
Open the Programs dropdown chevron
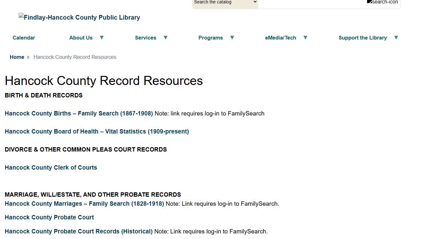[232, 37]
